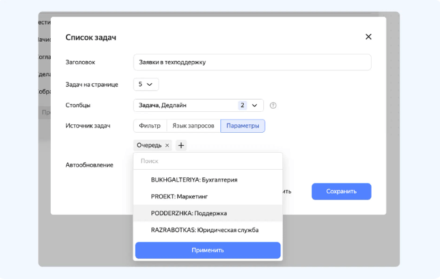Click the Очередь parameter chip label
Viewport: 440px width, 279px height.
point(149,146)
